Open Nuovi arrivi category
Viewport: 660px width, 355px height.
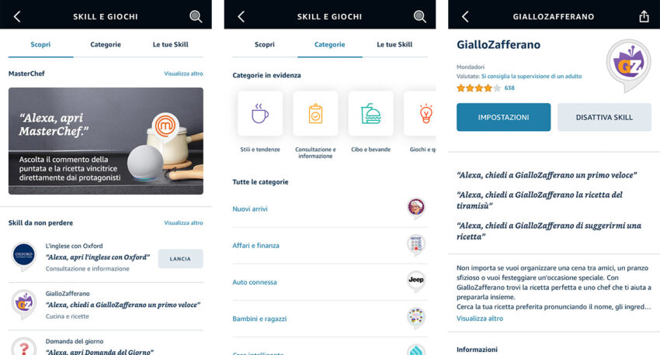pyautogui.click(x=329, y=209)
